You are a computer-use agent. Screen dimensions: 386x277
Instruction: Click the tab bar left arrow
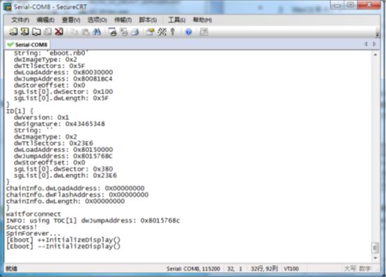[x=366, y=44]
